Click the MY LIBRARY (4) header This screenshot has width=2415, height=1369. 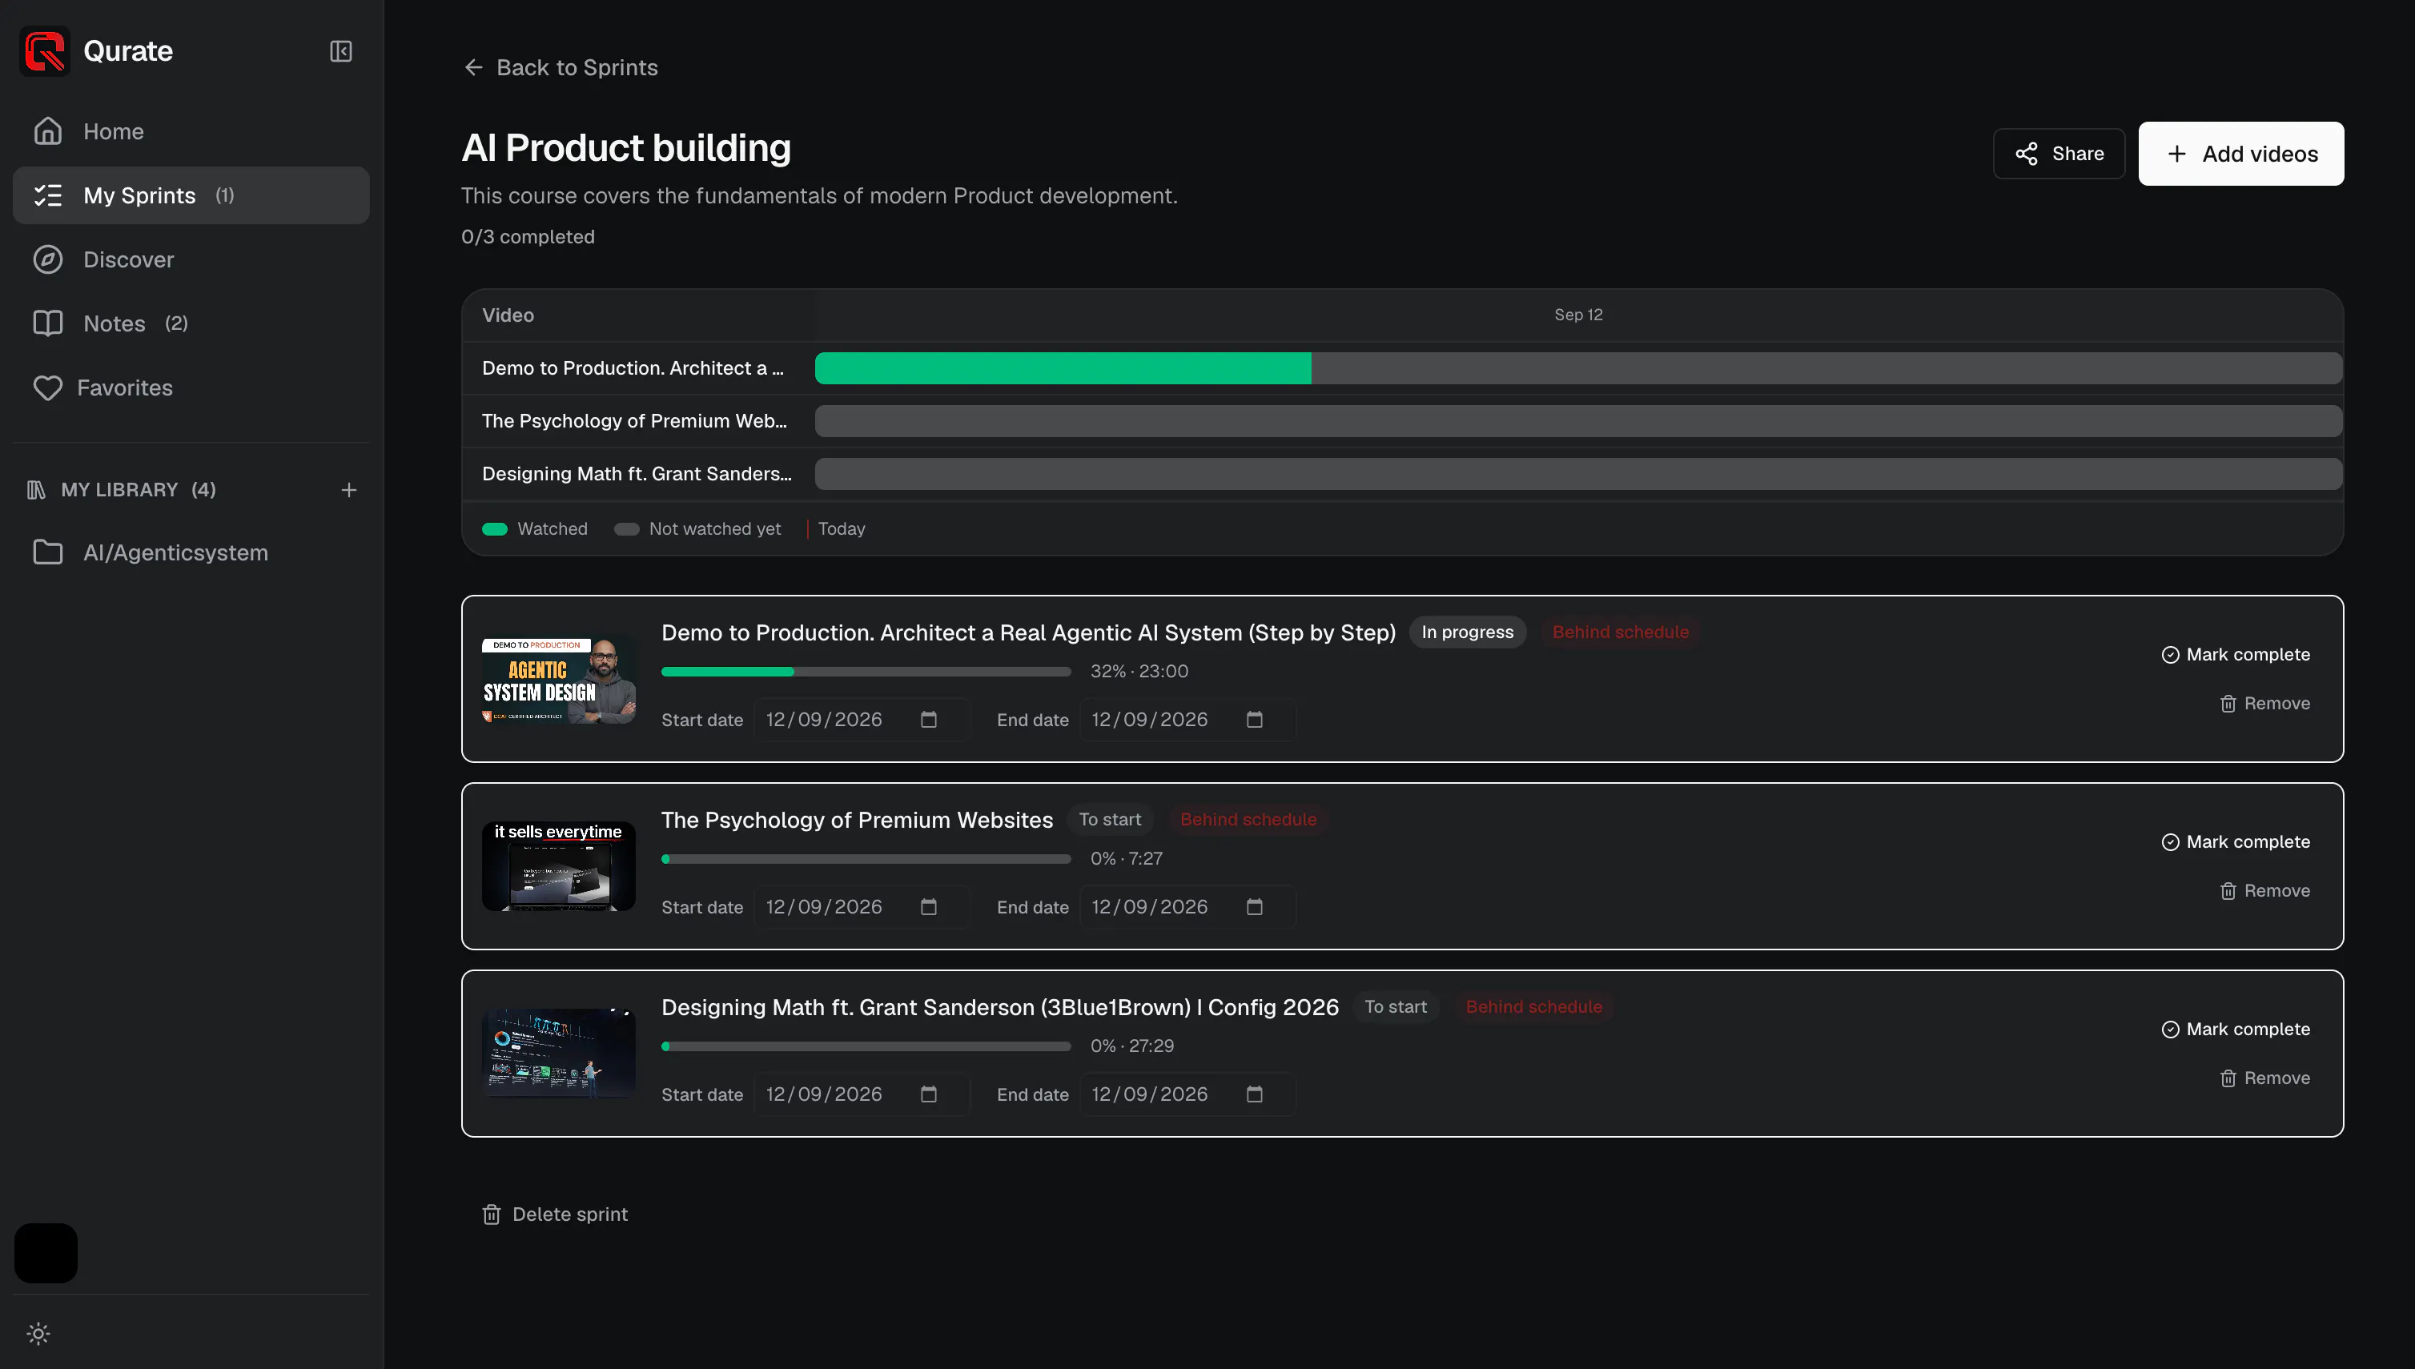click(139, 490)
